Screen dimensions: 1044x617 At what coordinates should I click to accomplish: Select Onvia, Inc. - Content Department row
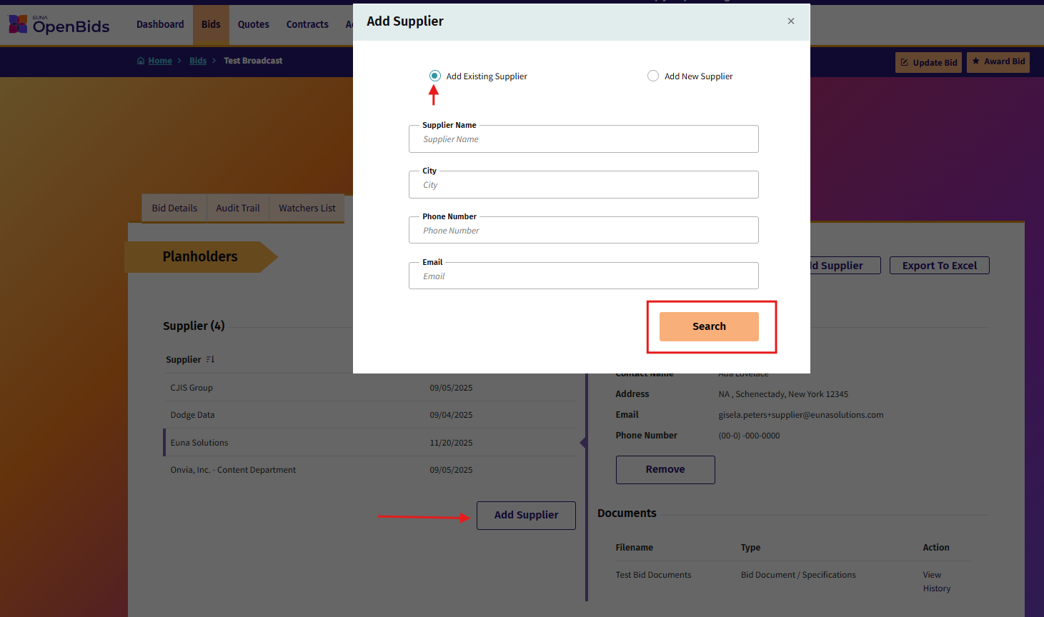pos(369,470)
